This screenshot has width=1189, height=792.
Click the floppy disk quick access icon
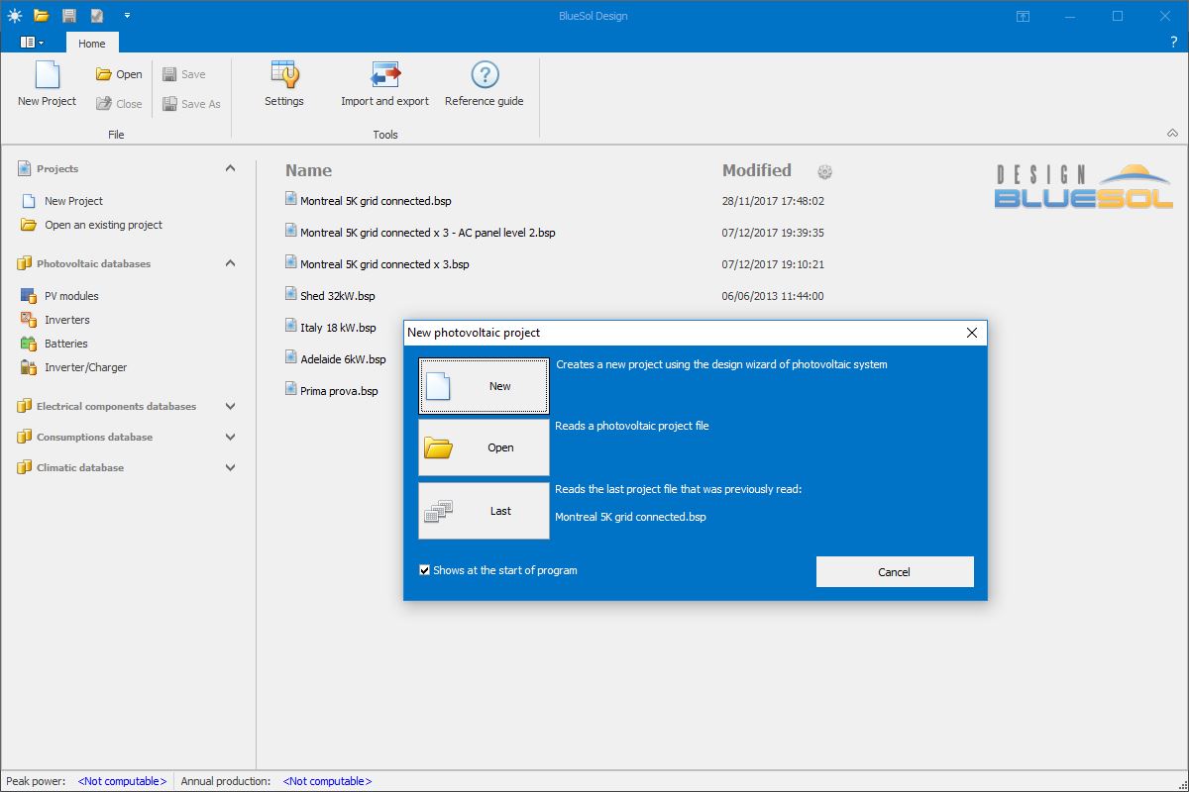(68, 15)
